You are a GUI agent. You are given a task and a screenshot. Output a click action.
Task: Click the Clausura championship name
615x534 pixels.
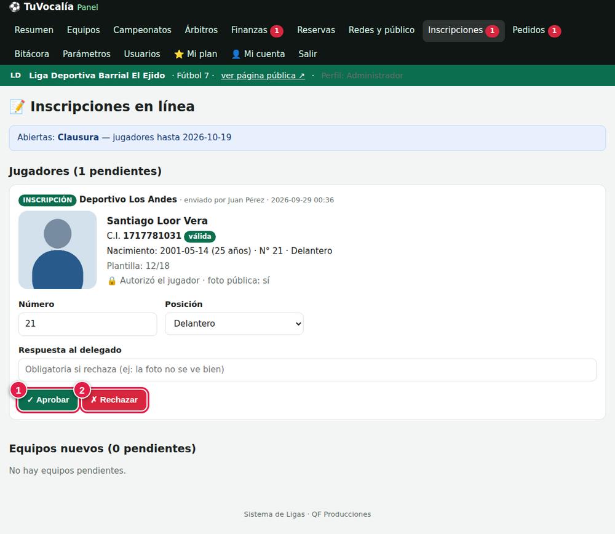point(78,137)
